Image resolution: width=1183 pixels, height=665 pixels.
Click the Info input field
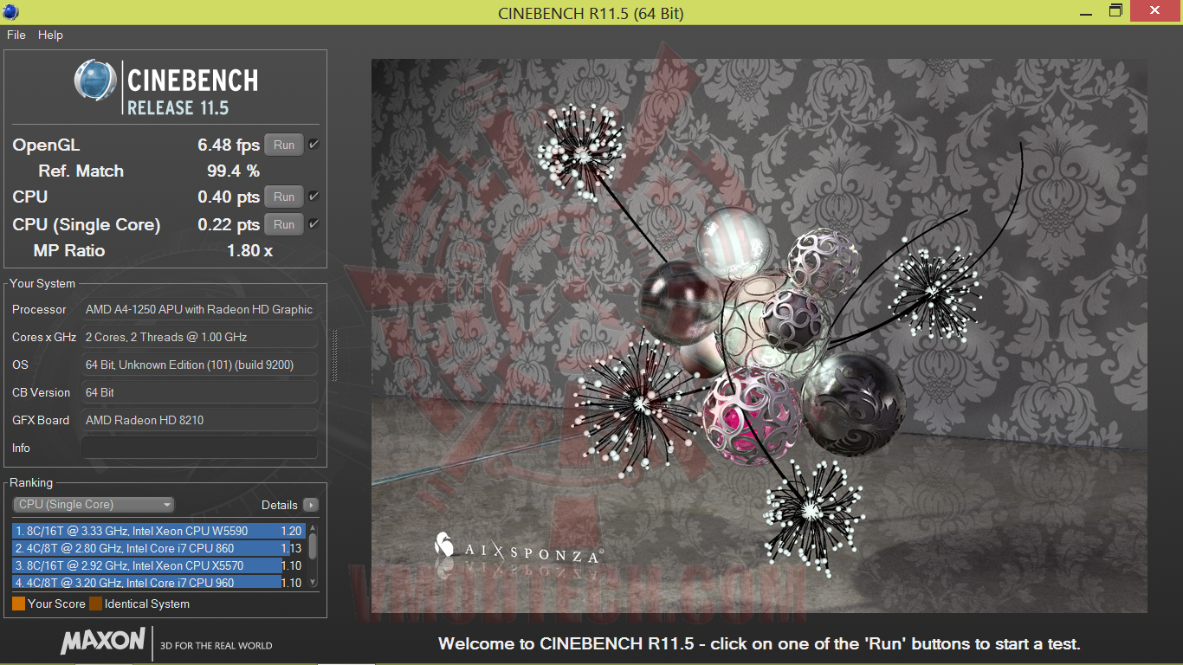coord(199,448)
